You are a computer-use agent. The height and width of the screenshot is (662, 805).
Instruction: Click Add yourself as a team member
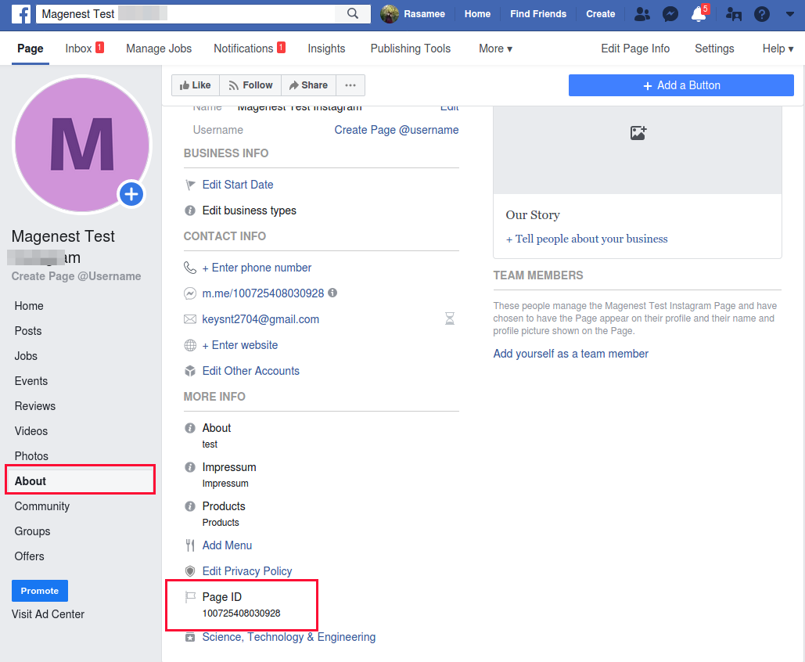point(570,354)
